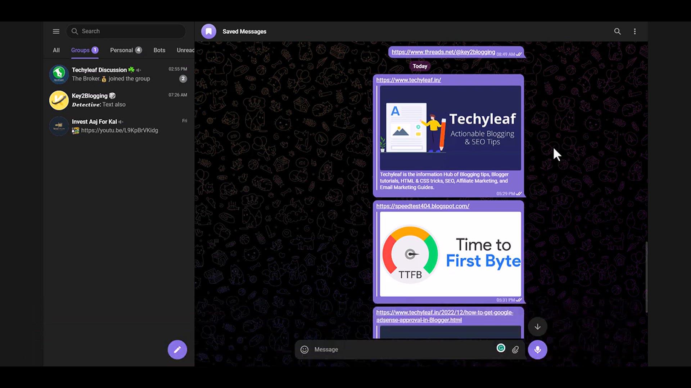
Task: Click the Saved Messages bookmark avatar
Action: (x=208, y=31)
